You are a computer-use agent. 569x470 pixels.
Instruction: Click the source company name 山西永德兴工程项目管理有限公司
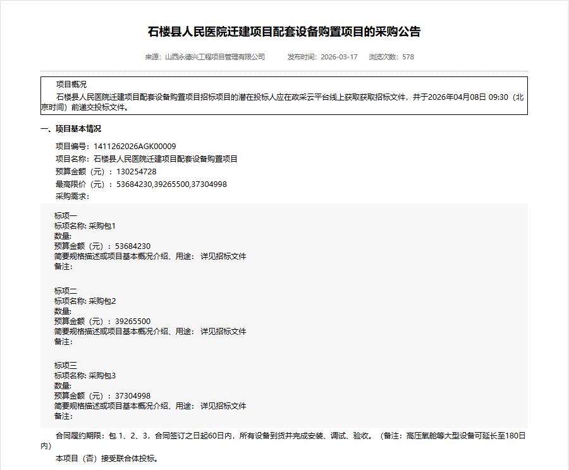click(x=214, y=57)
